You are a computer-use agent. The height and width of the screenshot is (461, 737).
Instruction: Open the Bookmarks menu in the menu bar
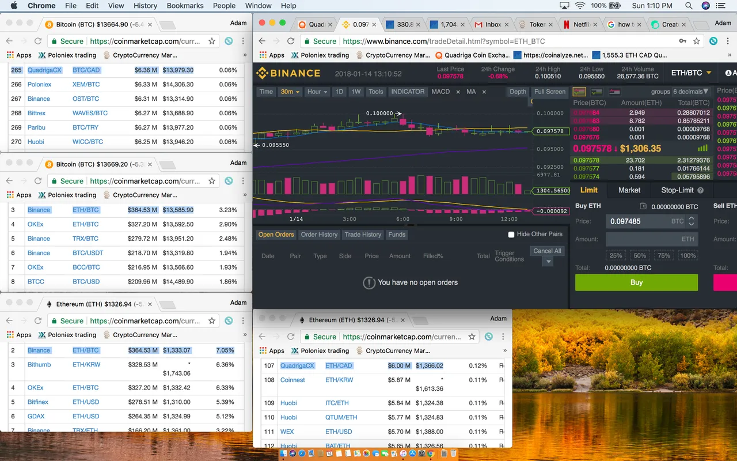click(x=185, y=6)
